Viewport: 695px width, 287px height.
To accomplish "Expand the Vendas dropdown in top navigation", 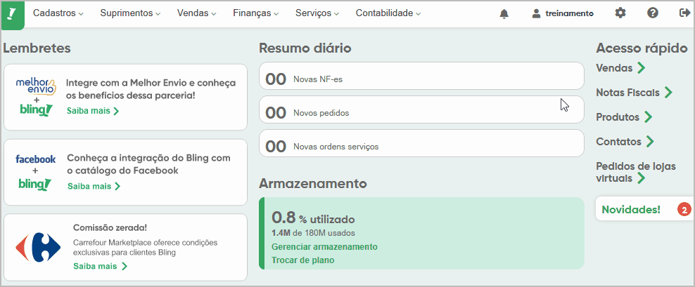I will tap(196, 13).
